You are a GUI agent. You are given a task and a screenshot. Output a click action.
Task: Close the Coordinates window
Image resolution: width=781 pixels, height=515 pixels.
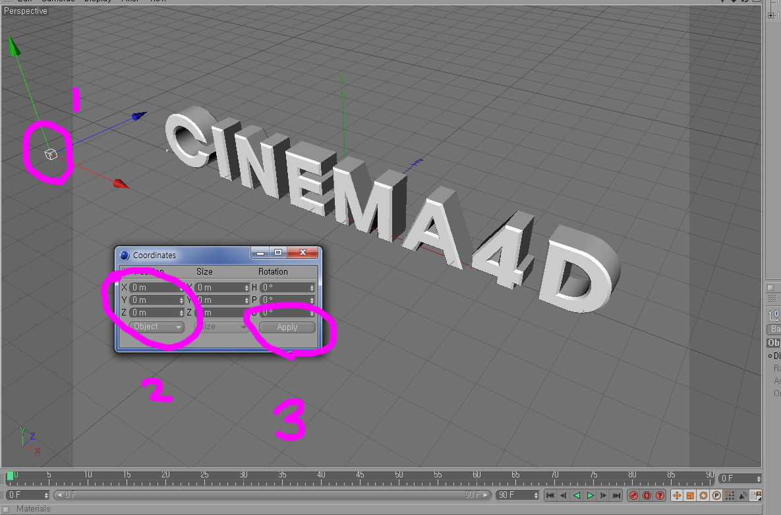pos(303,253)
